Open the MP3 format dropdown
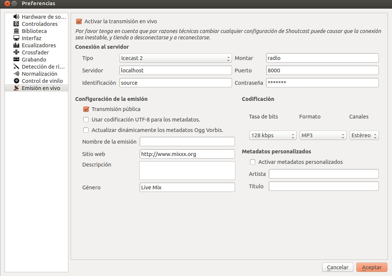This screenshot has height=276, width=392. [x=323, y=135]
